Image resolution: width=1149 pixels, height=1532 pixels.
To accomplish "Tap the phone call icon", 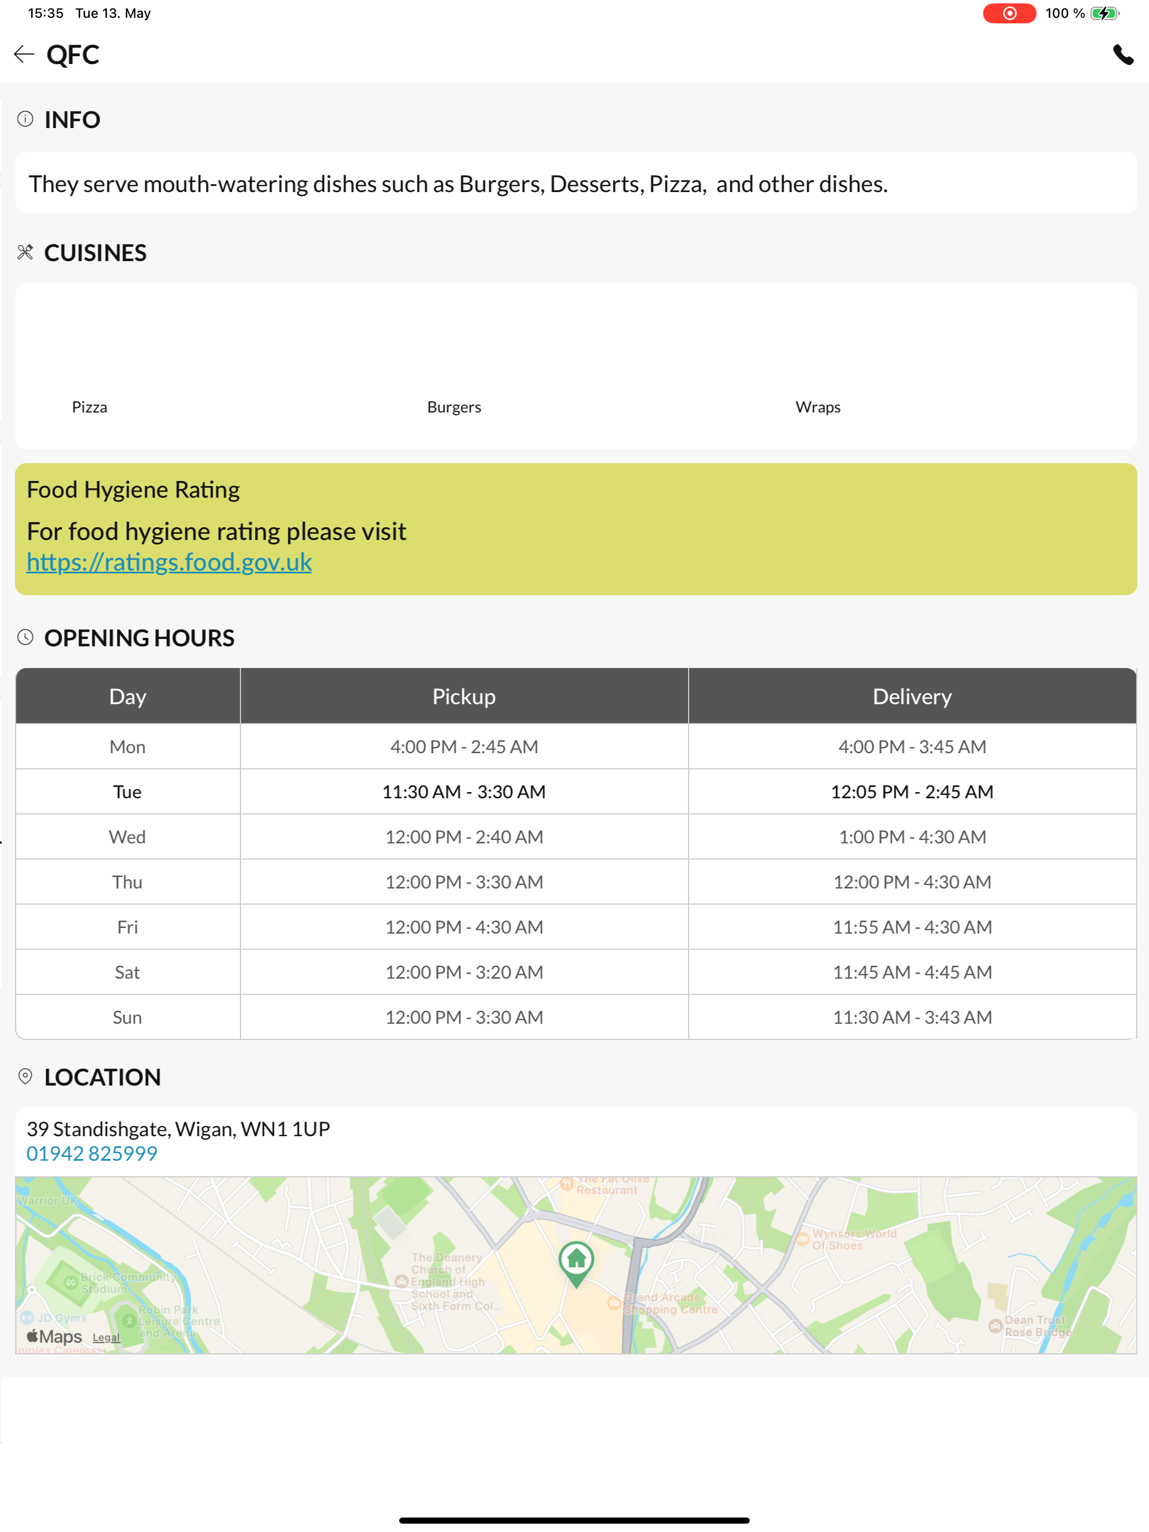I will click(1123, 55).
